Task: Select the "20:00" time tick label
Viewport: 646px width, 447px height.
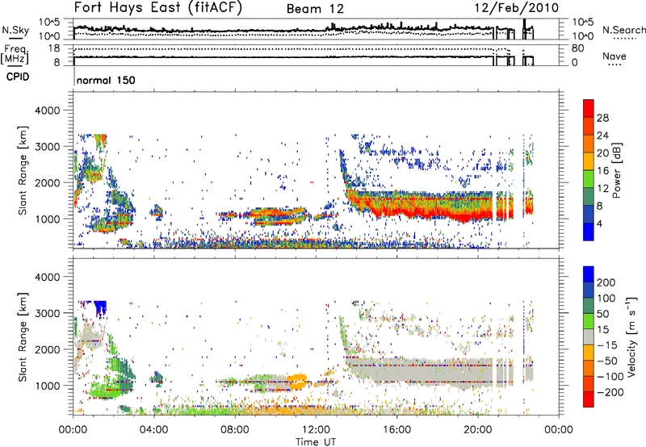Action: [x=477, y=430]
